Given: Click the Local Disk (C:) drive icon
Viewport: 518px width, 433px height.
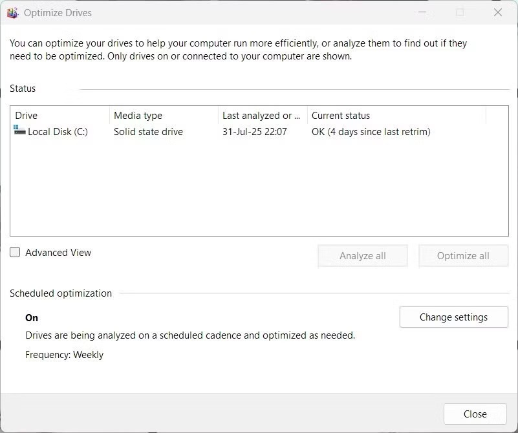Looking at the screenshot, I should point(20,131).
